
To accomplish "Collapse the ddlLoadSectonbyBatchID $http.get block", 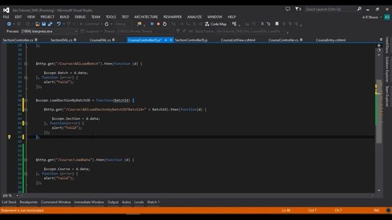I will [x=26, y=109].
